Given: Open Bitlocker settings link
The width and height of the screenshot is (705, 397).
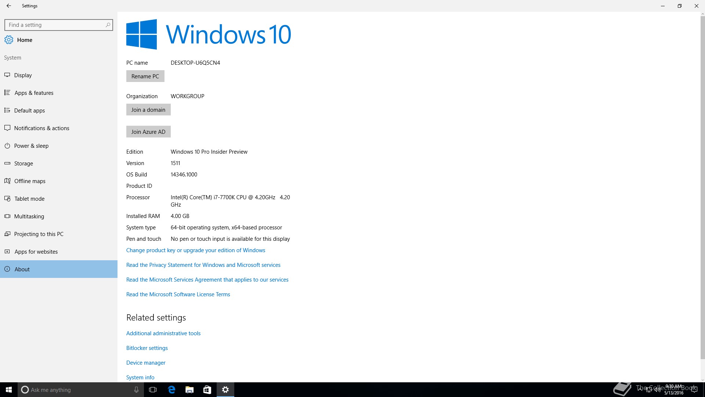Looking at the screenshot, I should pos(147,348).
